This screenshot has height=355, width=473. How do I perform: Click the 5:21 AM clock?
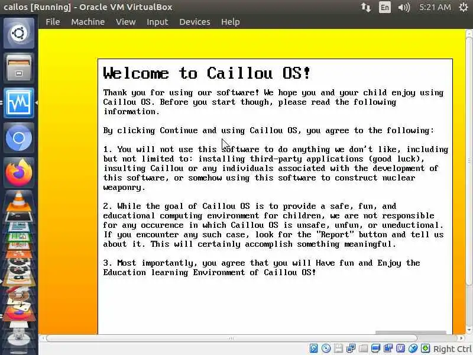point(435,7)
